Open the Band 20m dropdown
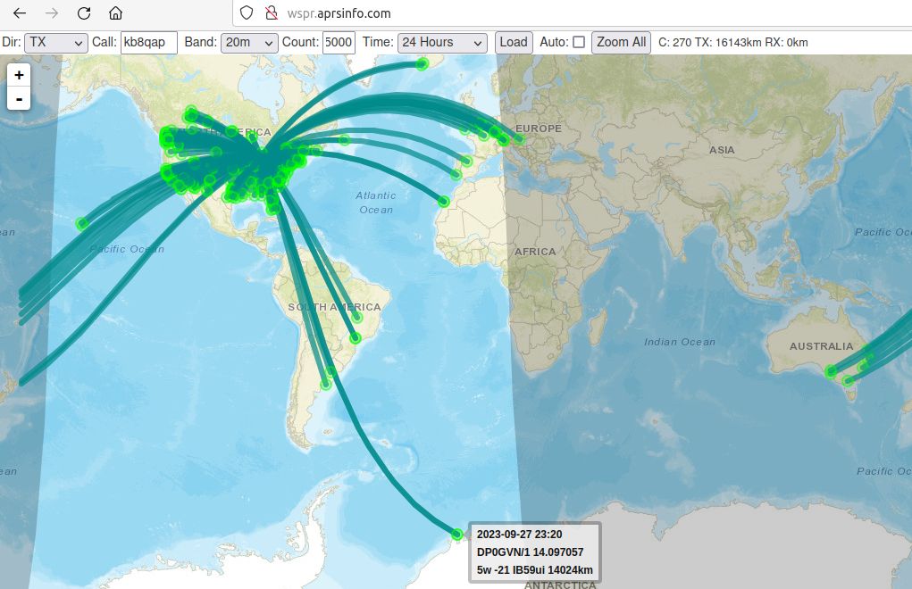Screen dimensions: 912x589 [x=249, y=43]
